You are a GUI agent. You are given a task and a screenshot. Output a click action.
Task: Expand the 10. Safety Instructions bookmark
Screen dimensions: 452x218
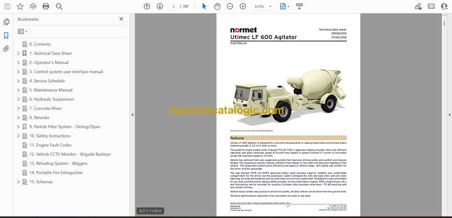coord(19,136)
